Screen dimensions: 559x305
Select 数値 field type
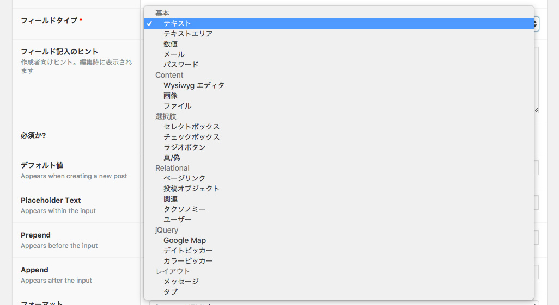point(339,44)
